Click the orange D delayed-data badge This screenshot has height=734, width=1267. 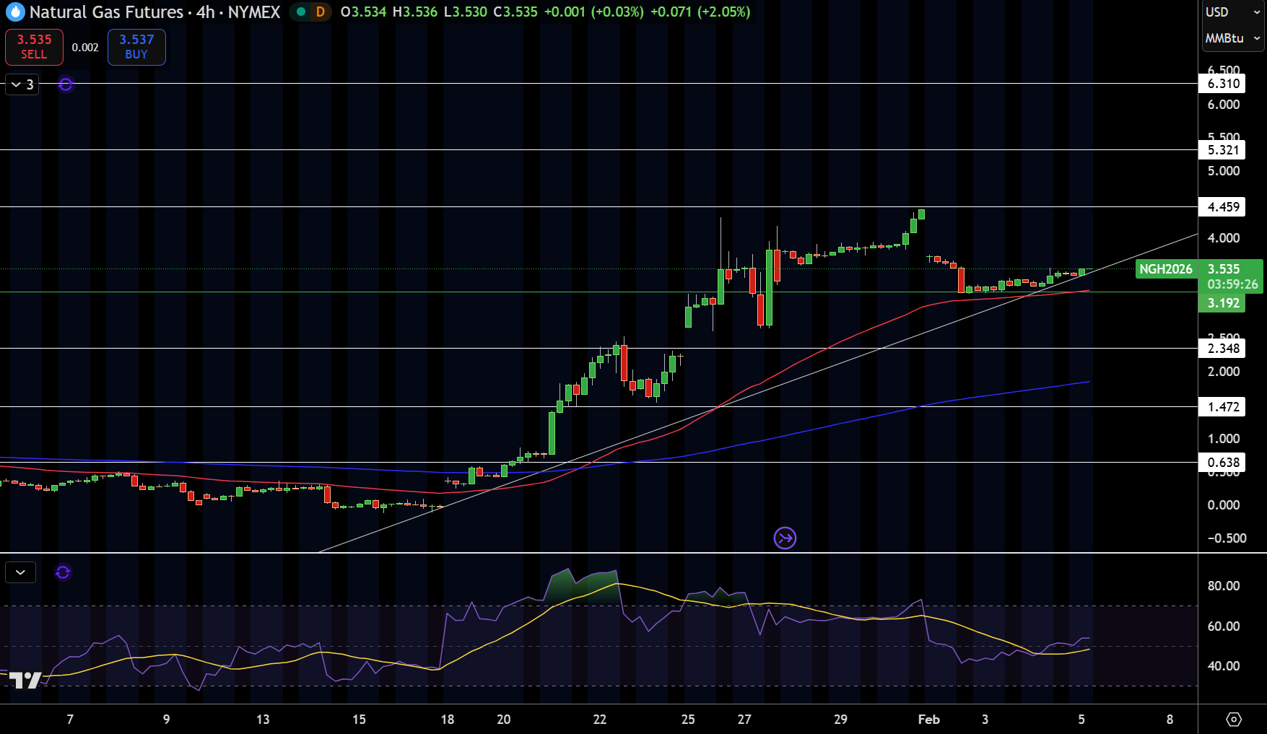coord(321,12)
